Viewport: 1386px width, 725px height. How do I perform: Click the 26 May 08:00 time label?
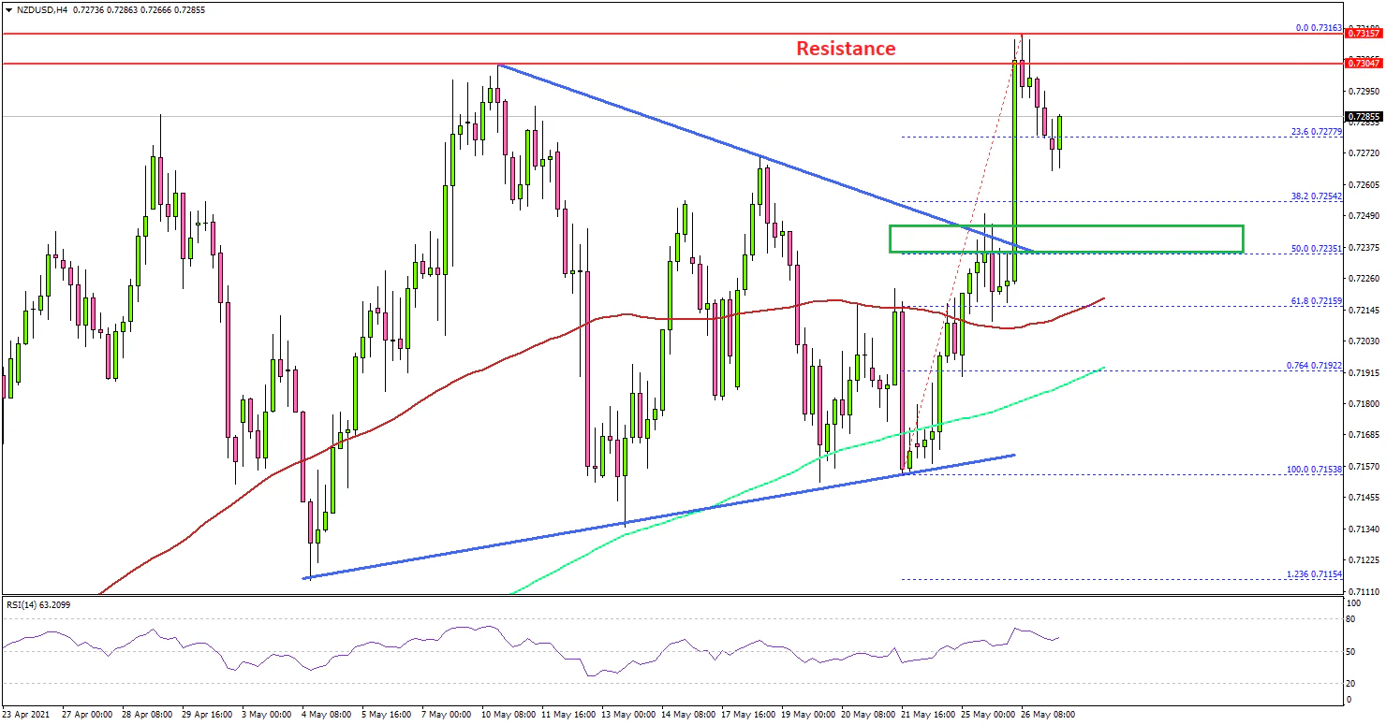[x=1046, y=714]
